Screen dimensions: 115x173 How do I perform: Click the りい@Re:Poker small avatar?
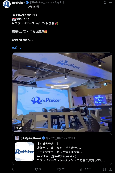[17, 138]
